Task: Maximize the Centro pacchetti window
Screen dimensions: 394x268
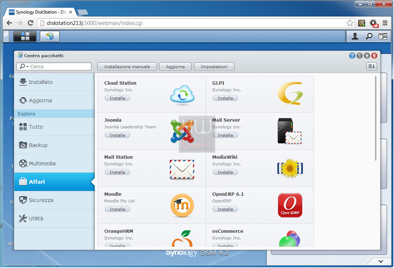Action: (367, 56)
